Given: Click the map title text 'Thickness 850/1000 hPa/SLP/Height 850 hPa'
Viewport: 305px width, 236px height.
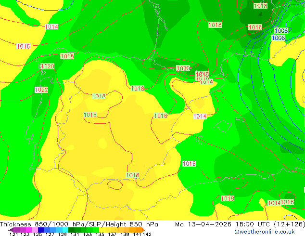Looking at the screenshot, I should coord(79,224).
